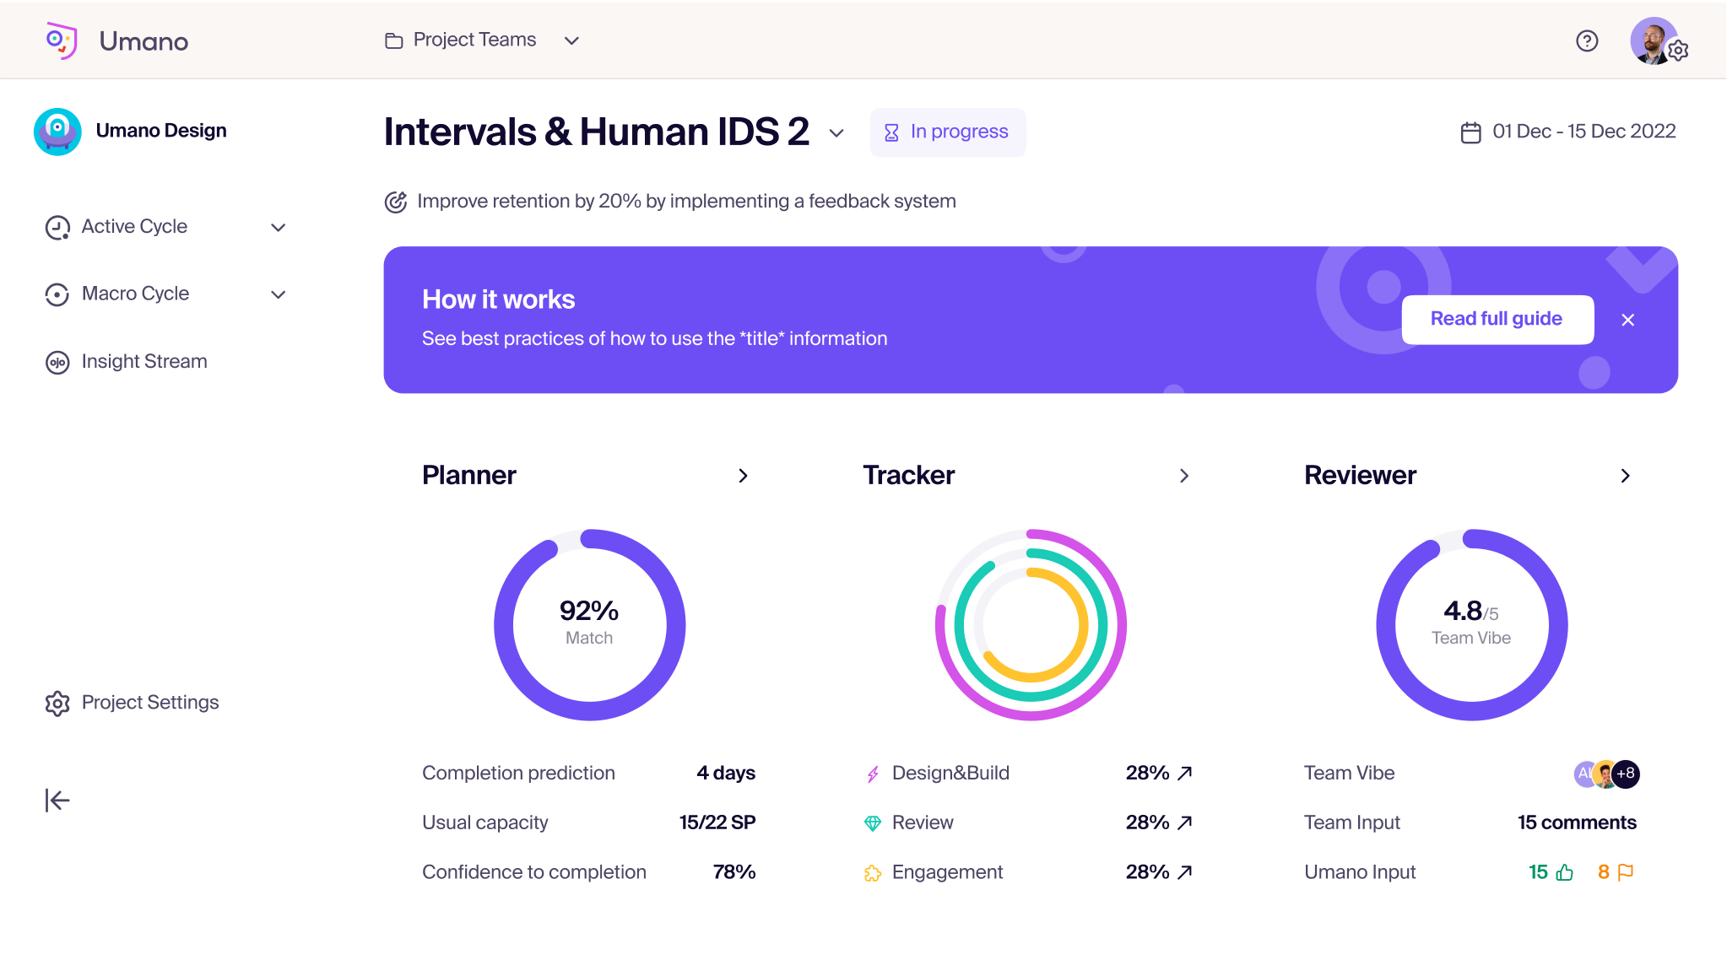The height and width of the screenshot is (976, 1727).
Task: Expand the Active Cycle section
Action: pos(278,228)
